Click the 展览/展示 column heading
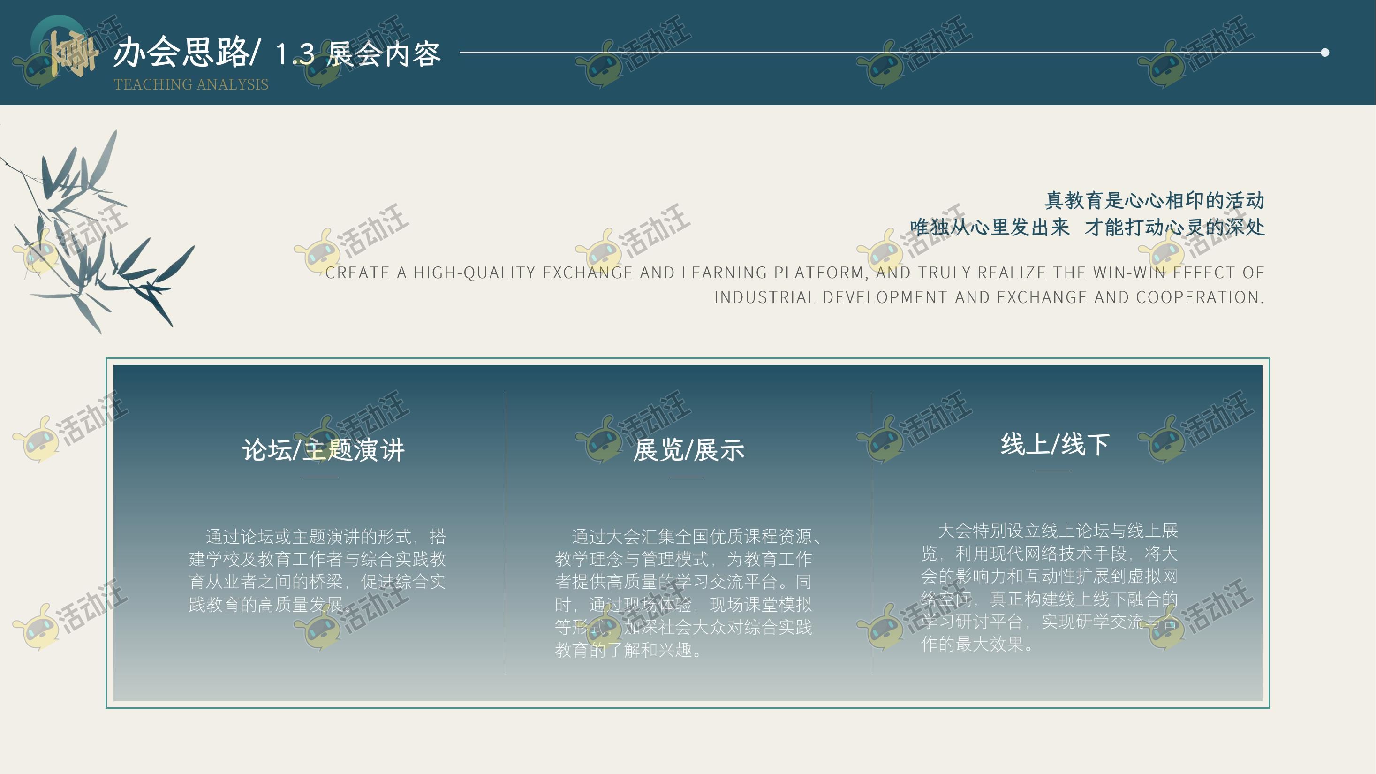 688,450
